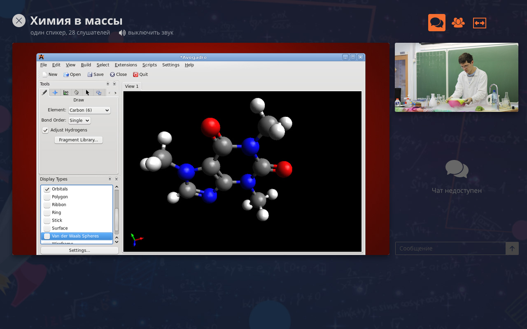Screen dimensions: 527x329
Task: Enable Surface display type
Action: (47, 228)
